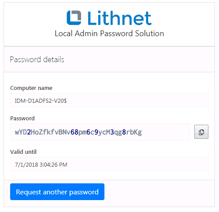Click the Password details heading
Viewport: 219px width, 212px height.
37,60
